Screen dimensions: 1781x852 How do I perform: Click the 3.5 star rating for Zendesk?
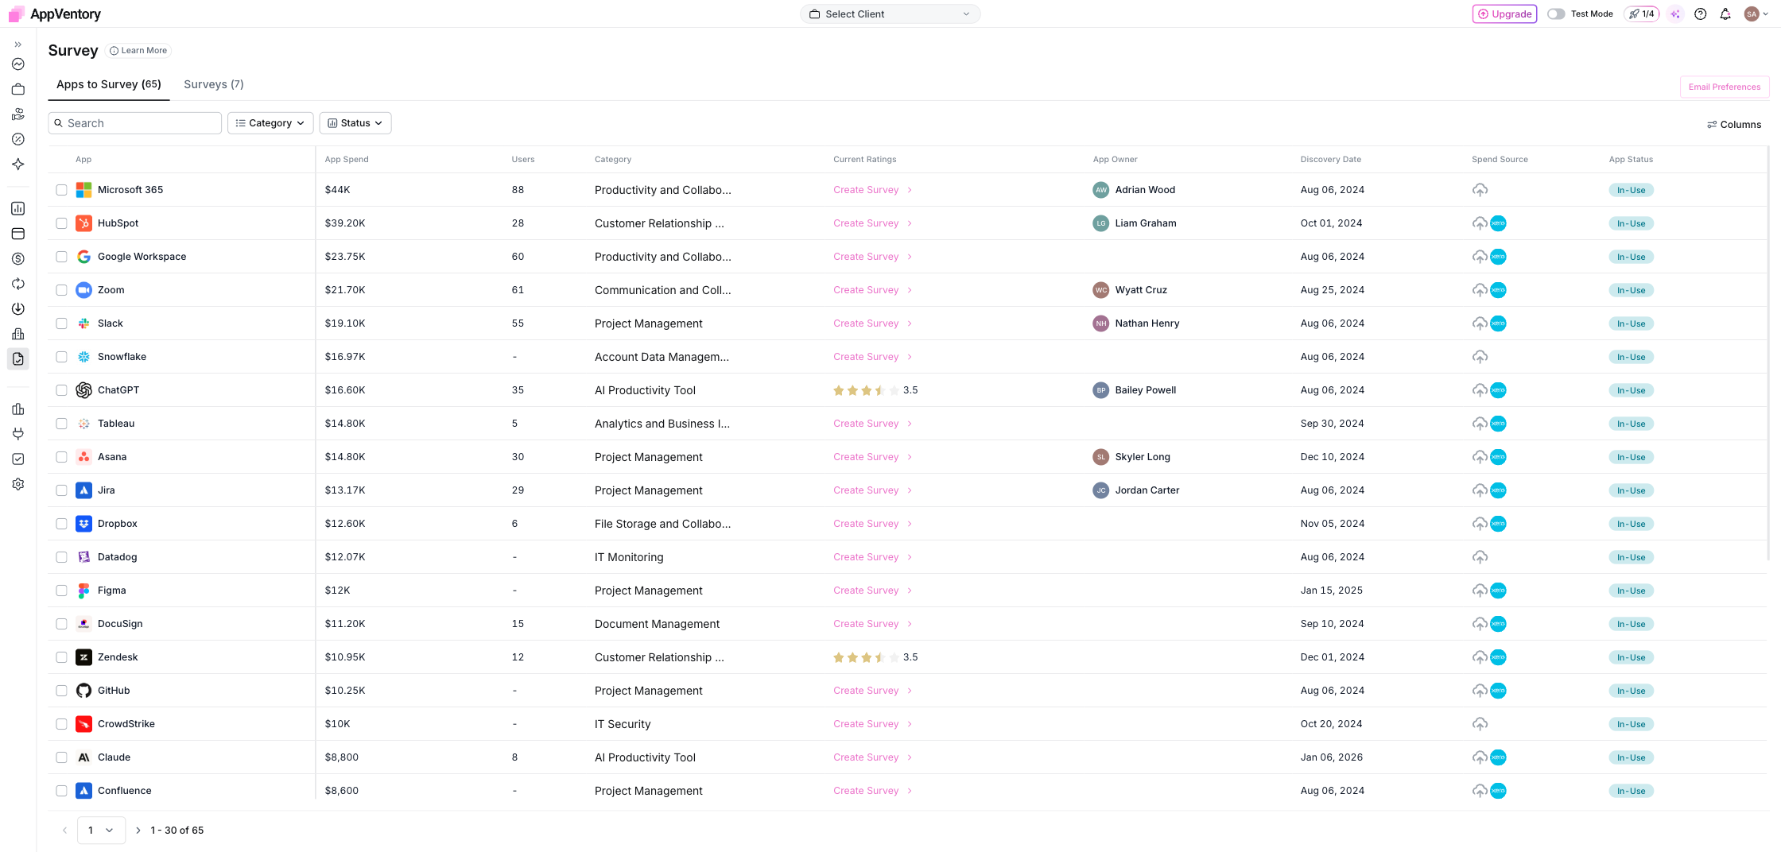(875, 657)
